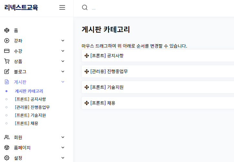Collapse the 게시판 chevron
The image size is (234, 162).
[x=63, y=82]
